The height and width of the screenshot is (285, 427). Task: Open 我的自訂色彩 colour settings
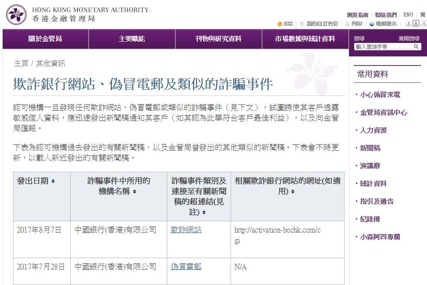click(322, 24)
